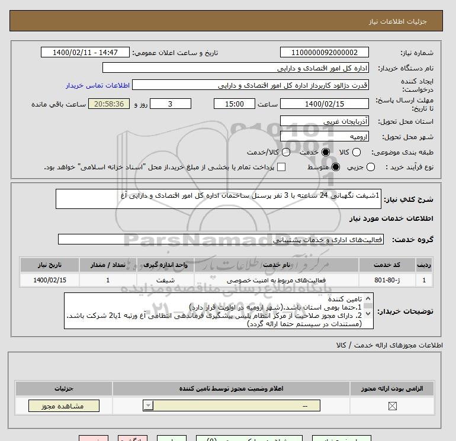
Task: Select the کالا/خدمت radio button
Action: [286, 152]
